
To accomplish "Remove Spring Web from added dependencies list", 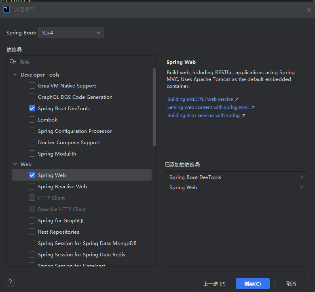I will tap(302, 187).
